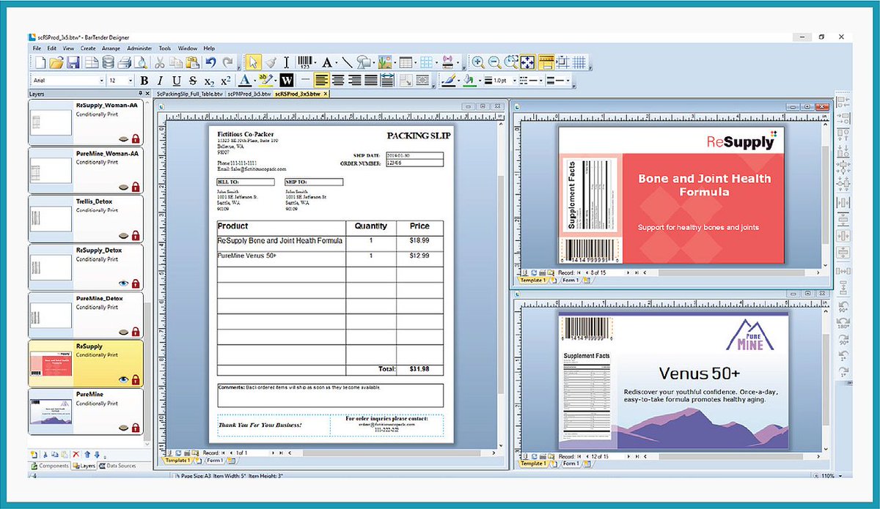Click the zoom out magnifier
Screen dimensions: 880x509
click(495, 63)
